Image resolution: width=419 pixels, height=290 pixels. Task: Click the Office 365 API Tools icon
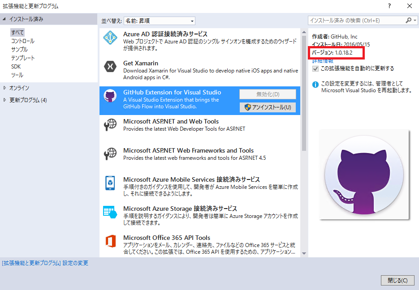111,241
